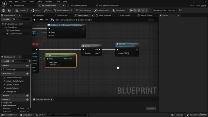This screenshot has width=208, height=117.
Task: Save the blueprint with the toolbar save icon
Action: 4,10
